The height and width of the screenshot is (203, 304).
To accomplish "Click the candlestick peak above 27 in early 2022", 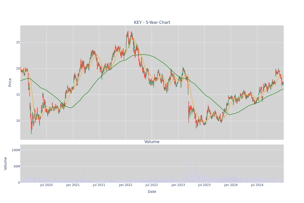I will pyautogui.click(x=128, y=32).
